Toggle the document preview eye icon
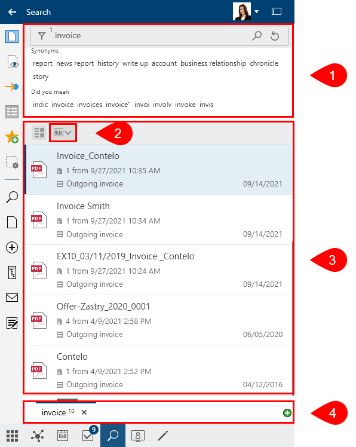The image size is (356, 447). tap(13, 62)
